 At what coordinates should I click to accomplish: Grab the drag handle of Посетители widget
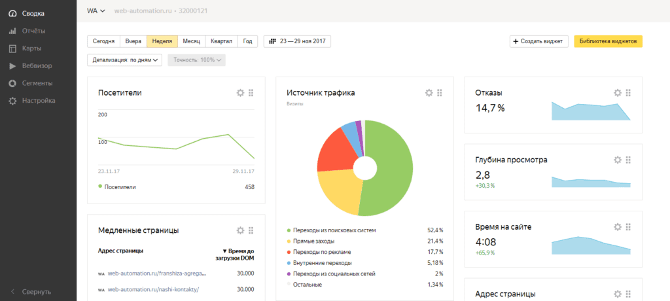(x=251, y=92)
